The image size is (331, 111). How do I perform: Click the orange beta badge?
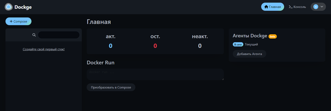(273, 36)
